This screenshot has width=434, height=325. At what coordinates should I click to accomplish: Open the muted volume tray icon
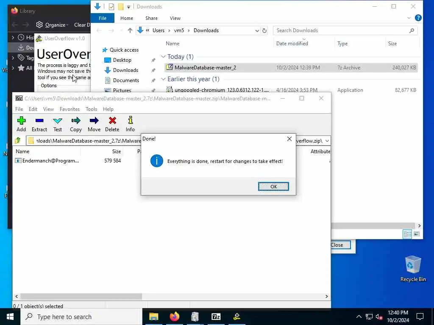click(x=379, y=317)
